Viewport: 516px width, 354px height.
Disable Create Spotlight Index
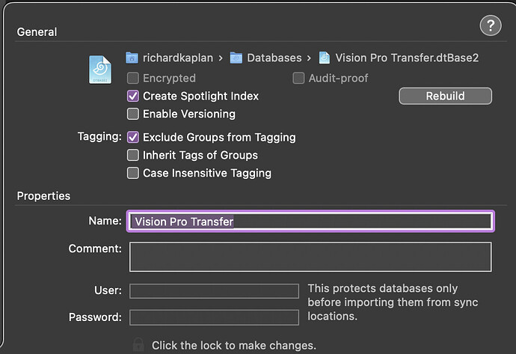point(133,96)
